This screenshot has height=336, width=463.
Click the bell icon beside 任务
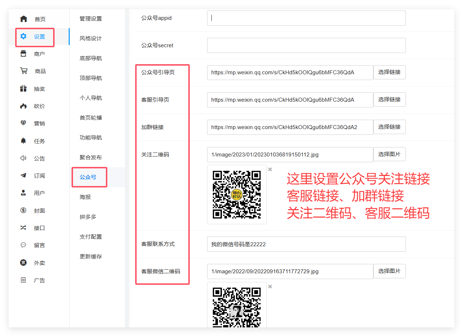pyautogui.click(x=23, y=141)
